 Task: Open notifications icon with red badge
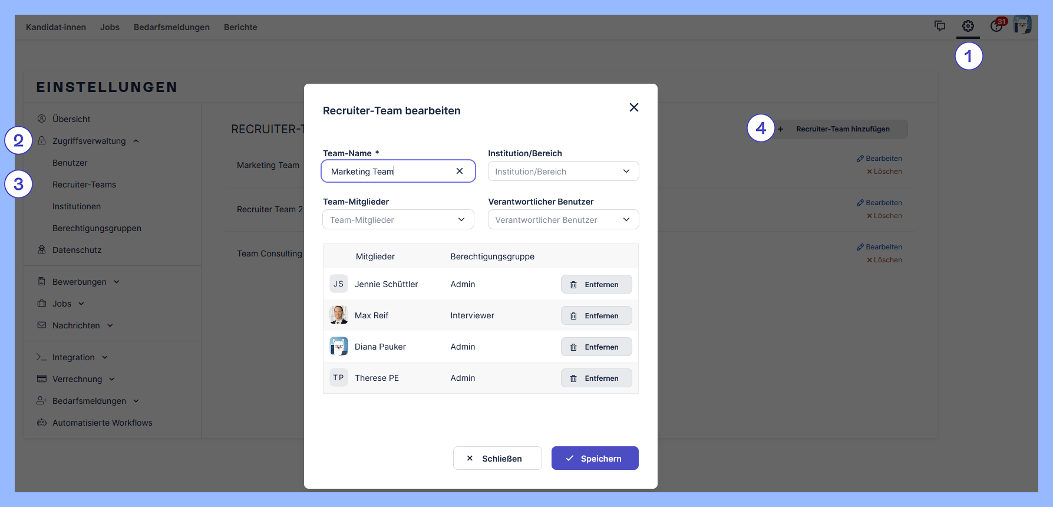(996, 26)
